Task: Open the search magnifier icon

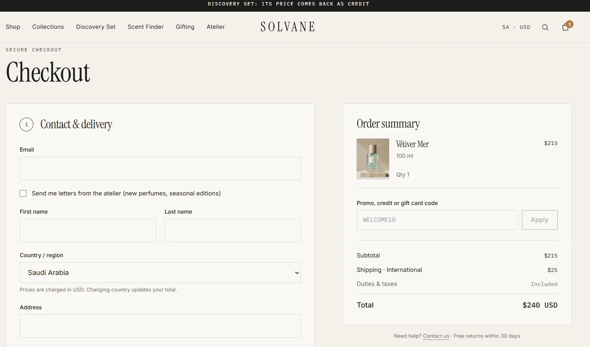Action: (545, 27)
